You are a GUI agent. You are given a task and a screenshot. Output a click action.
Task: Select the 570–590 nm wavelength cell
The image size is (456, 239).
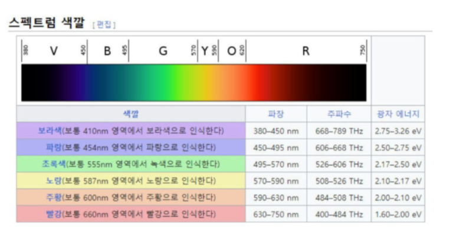click(276, 181)
